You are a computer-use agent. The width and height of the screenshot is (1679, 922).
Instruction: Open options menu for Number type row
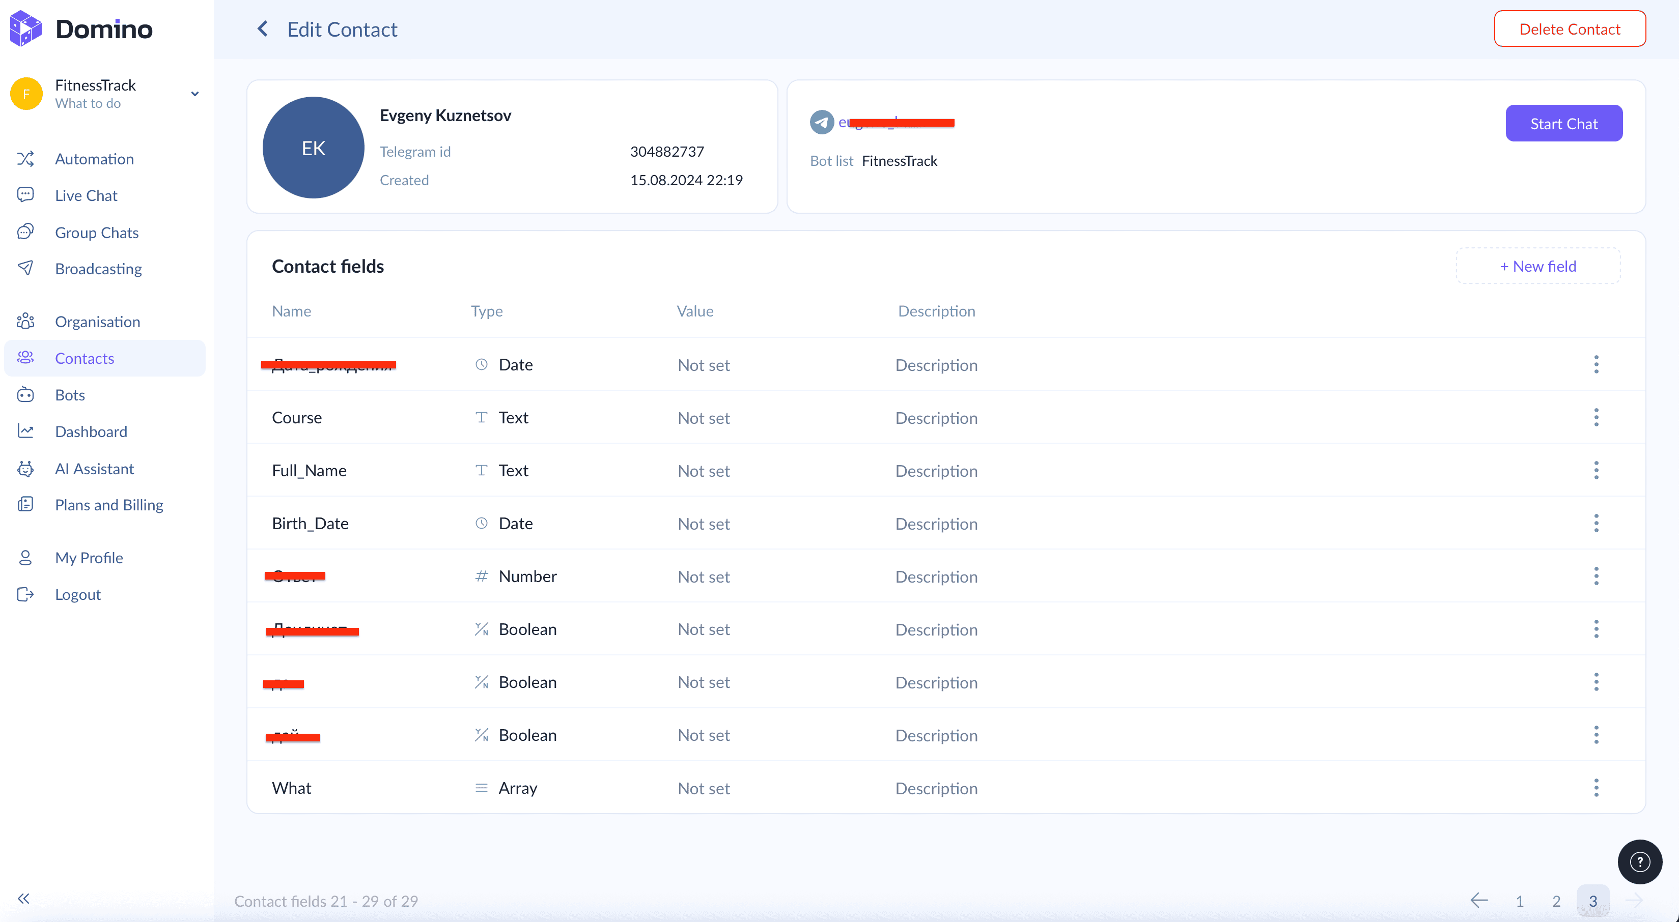click(1596, 576)
